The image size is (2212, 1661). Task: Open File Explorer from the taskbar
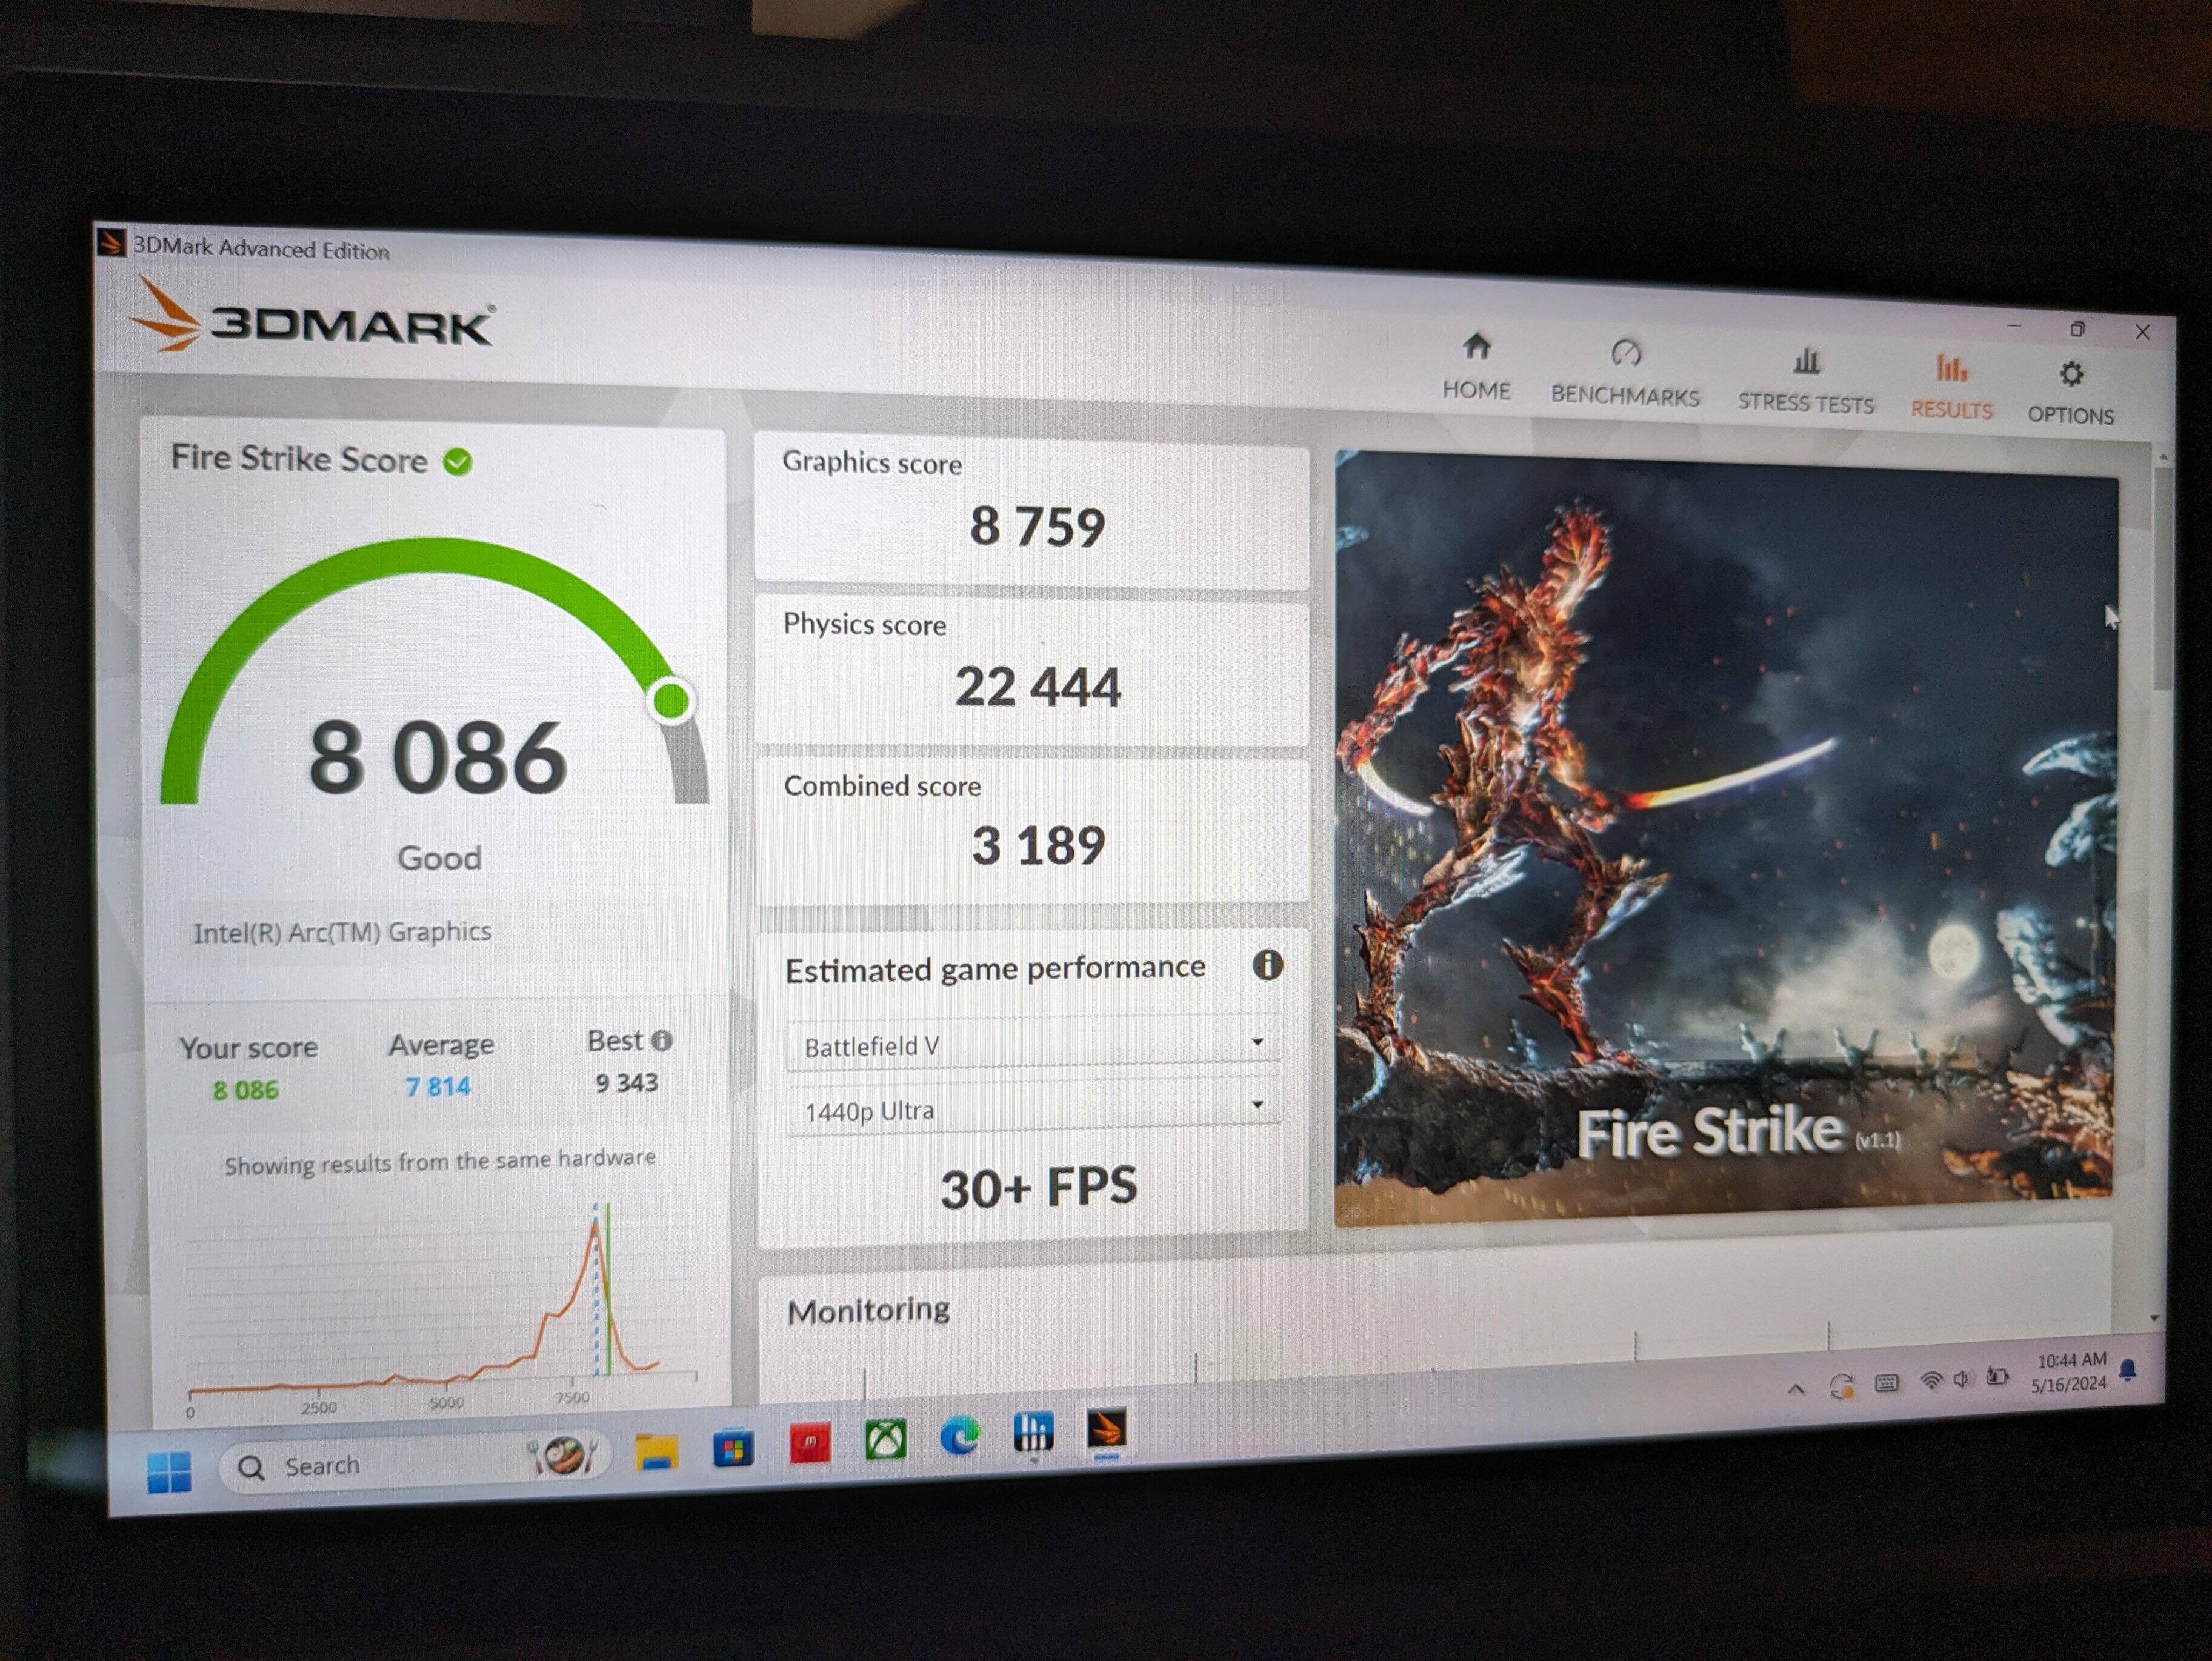pos(656,1452)
